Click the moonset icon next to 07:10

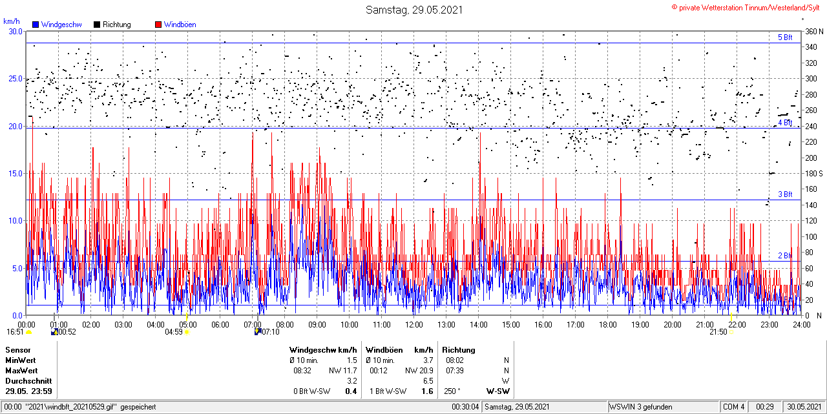click(258, 332)
